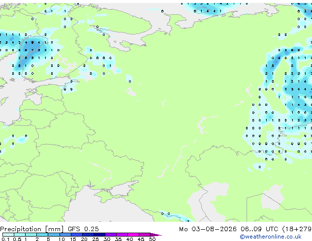Click the 'GFS 0.25' model label

tap(83, 229)
